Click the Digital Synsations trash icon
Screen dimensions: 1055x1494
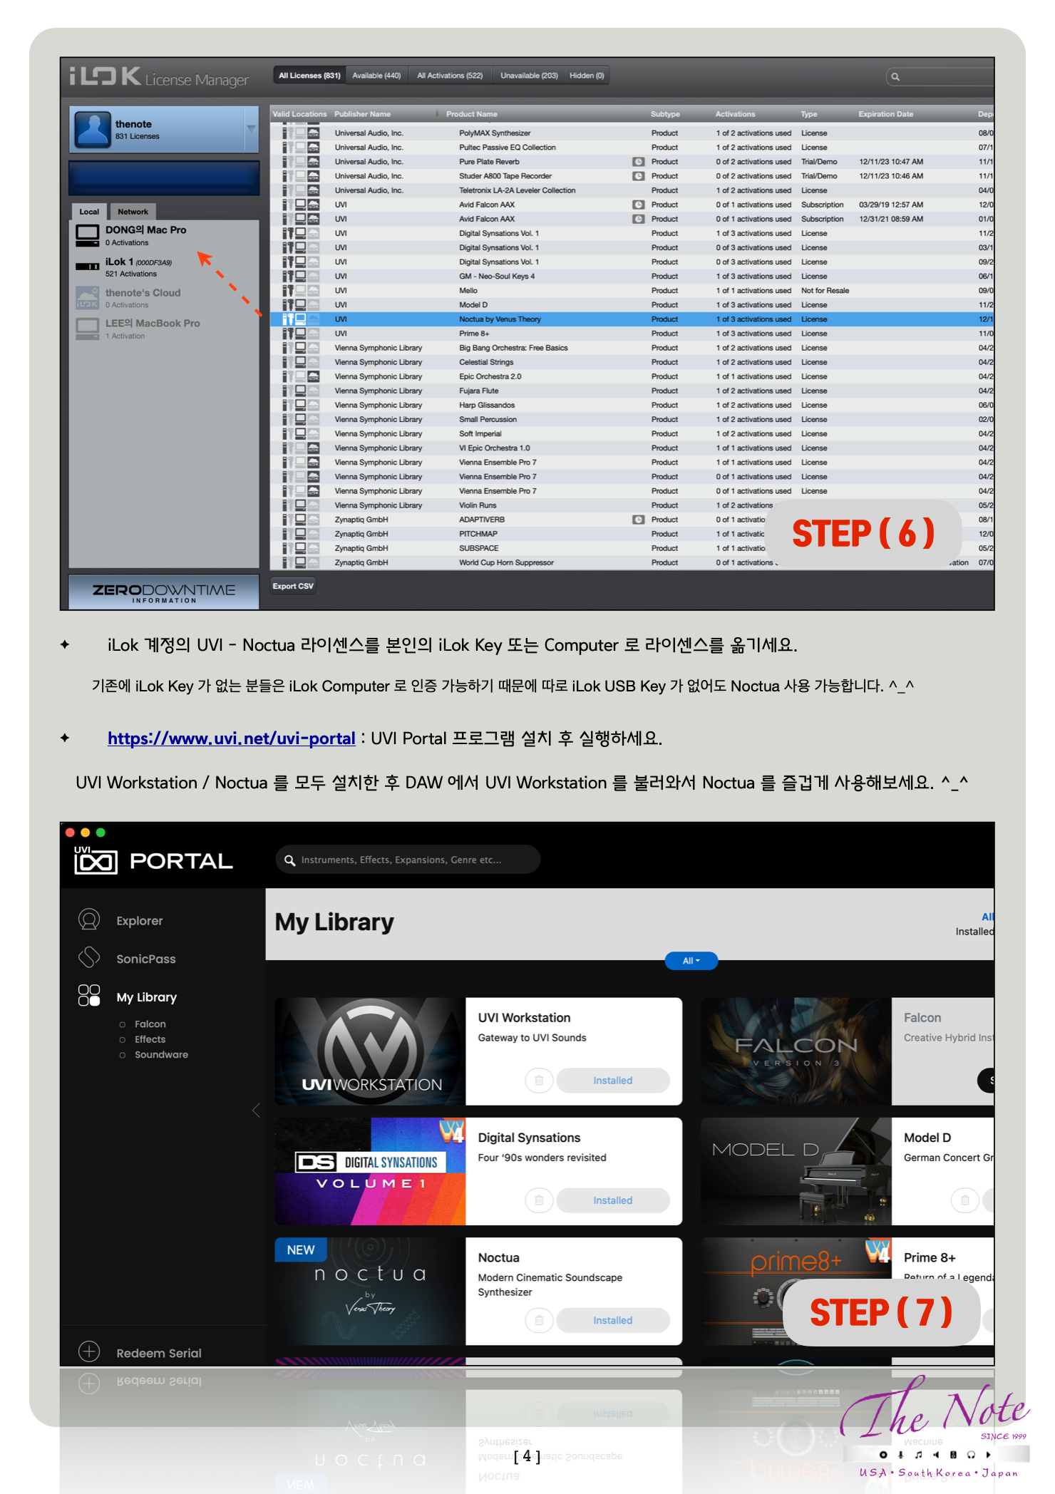click(539, 1200)
